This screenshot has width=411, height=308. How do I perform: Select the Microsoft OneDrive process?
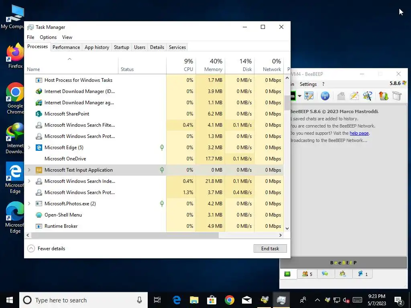154,159
